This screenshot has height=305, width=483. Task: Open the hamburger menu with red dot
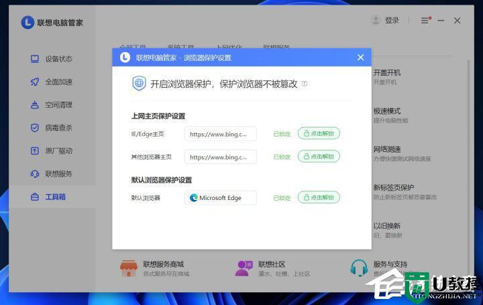point(426,20)
